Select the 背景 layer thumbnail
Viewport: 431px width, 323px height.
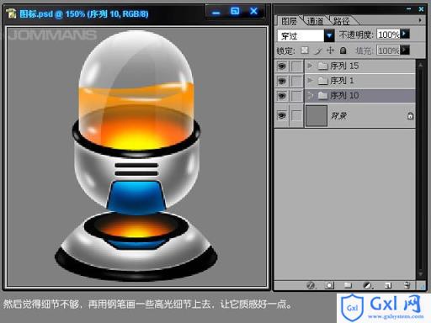click(317, 116)
